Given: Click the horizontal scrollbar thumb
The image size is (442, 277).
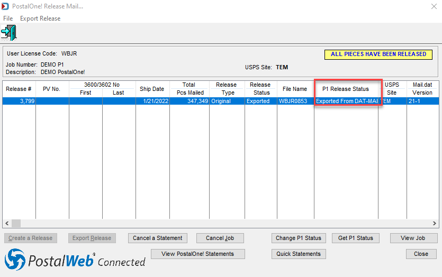Looking at the screenshot, I should [16, 223].
